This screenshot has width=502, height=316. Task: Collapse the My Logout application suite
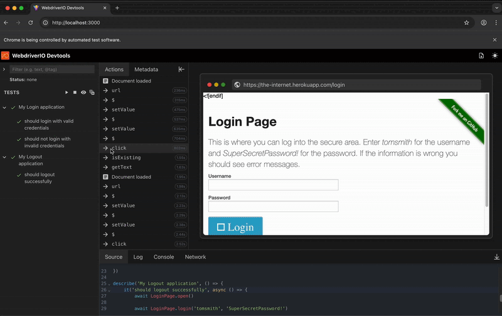click(4, 157)
